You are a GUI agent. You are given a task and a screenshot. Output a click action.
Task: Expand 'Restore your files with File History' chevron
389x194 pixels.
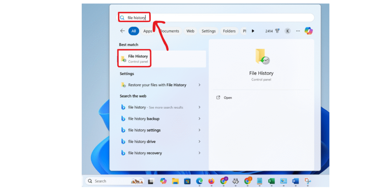point(199,85)
